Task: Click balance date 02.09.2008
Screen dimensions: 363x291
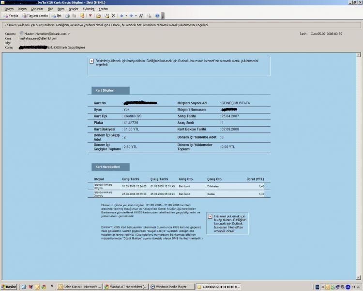Action: (x=230, y=129)
